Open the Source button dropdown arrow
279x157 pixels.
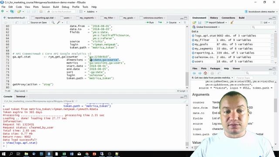180,23
